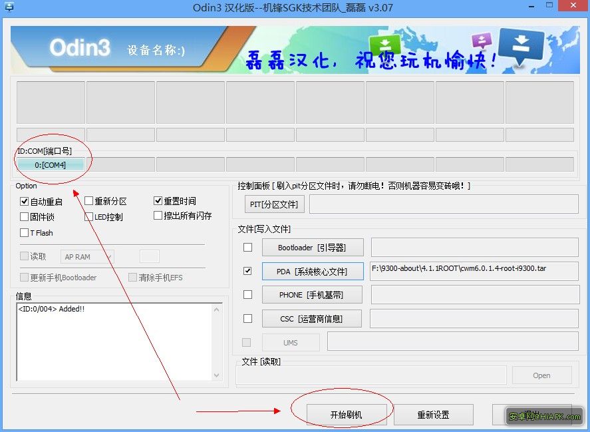This screenshot has height=432, width=590.
Task: Tick the checkbox beside PHONE [手机基带]
Action: click(x=247, y=294)
